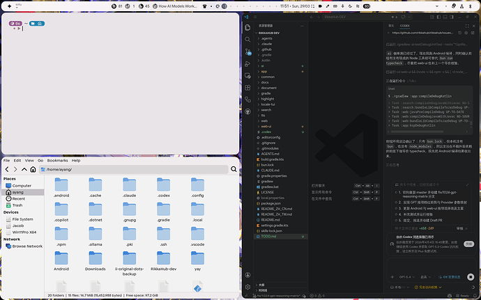Select Trash in file manager Places
Image resolution: width=481 pixels, height=300 pixels.
(23, 205)
